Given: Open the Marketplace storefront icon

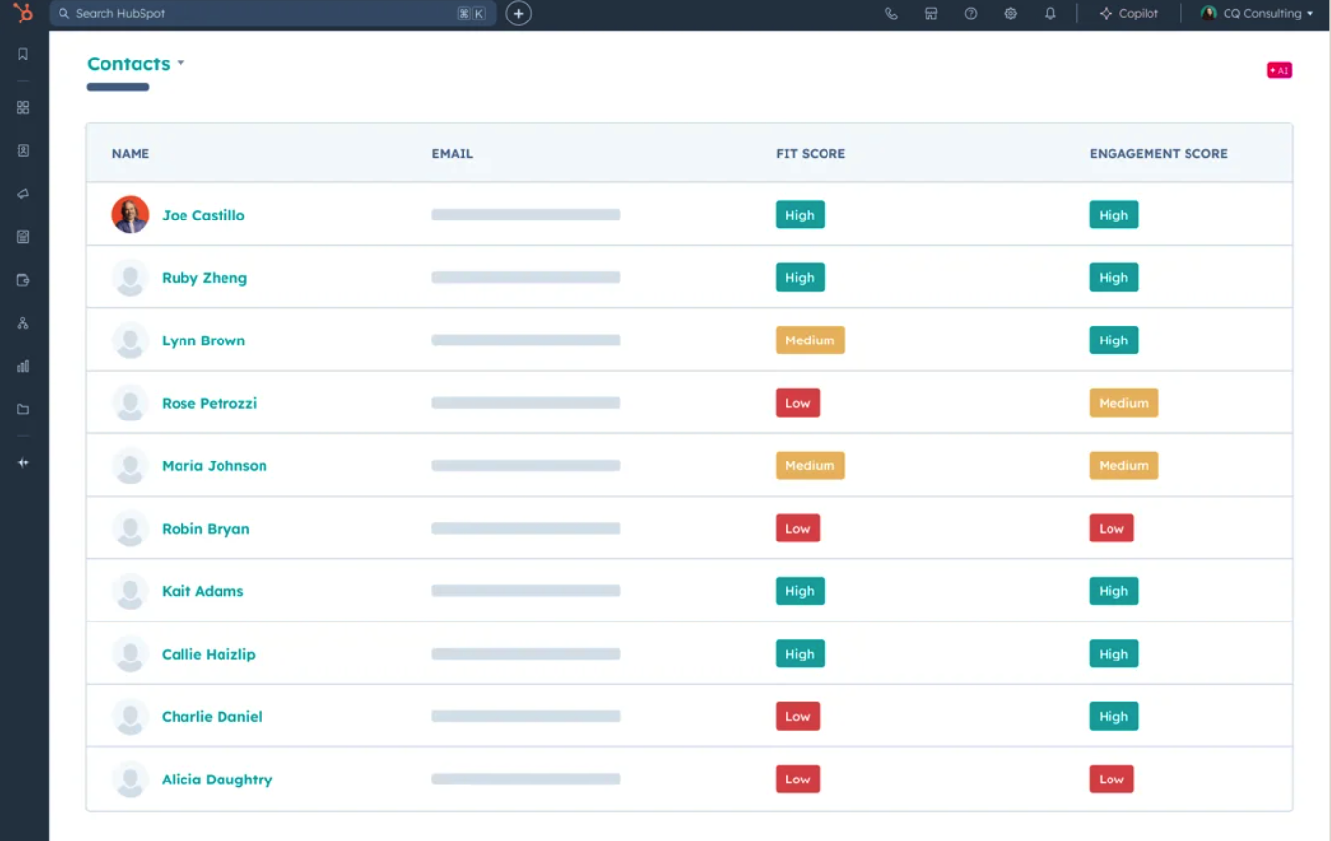Looking at the screenshot, I should [x=931, y=14].
